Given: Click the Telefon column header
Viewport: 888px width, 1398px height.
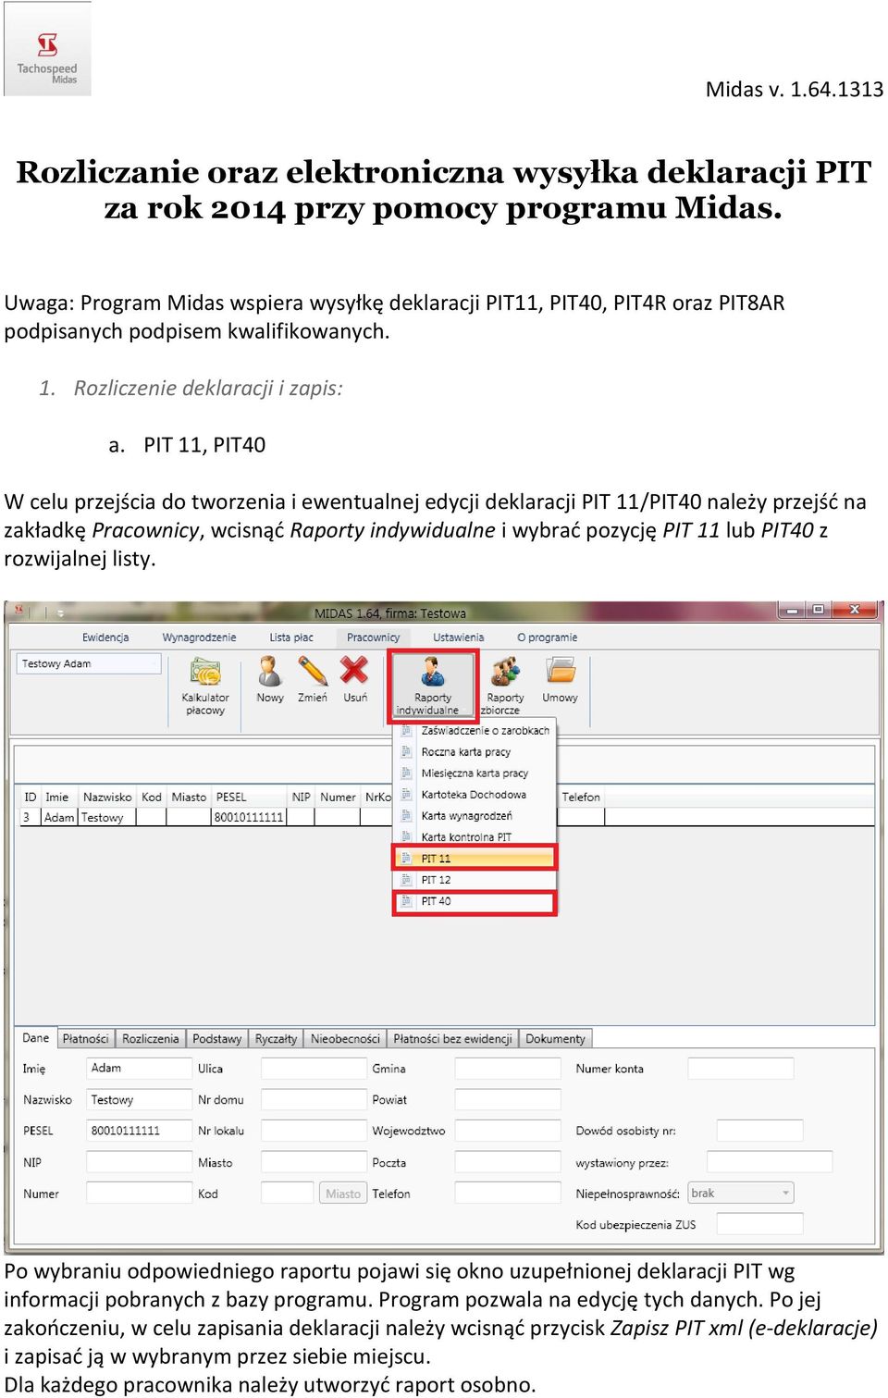Looking at the screenshot, I should pos(581,797).
